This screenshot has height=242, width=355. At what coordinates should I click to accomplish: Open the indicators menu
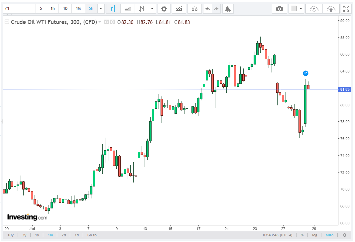click(x=179, y=9)
